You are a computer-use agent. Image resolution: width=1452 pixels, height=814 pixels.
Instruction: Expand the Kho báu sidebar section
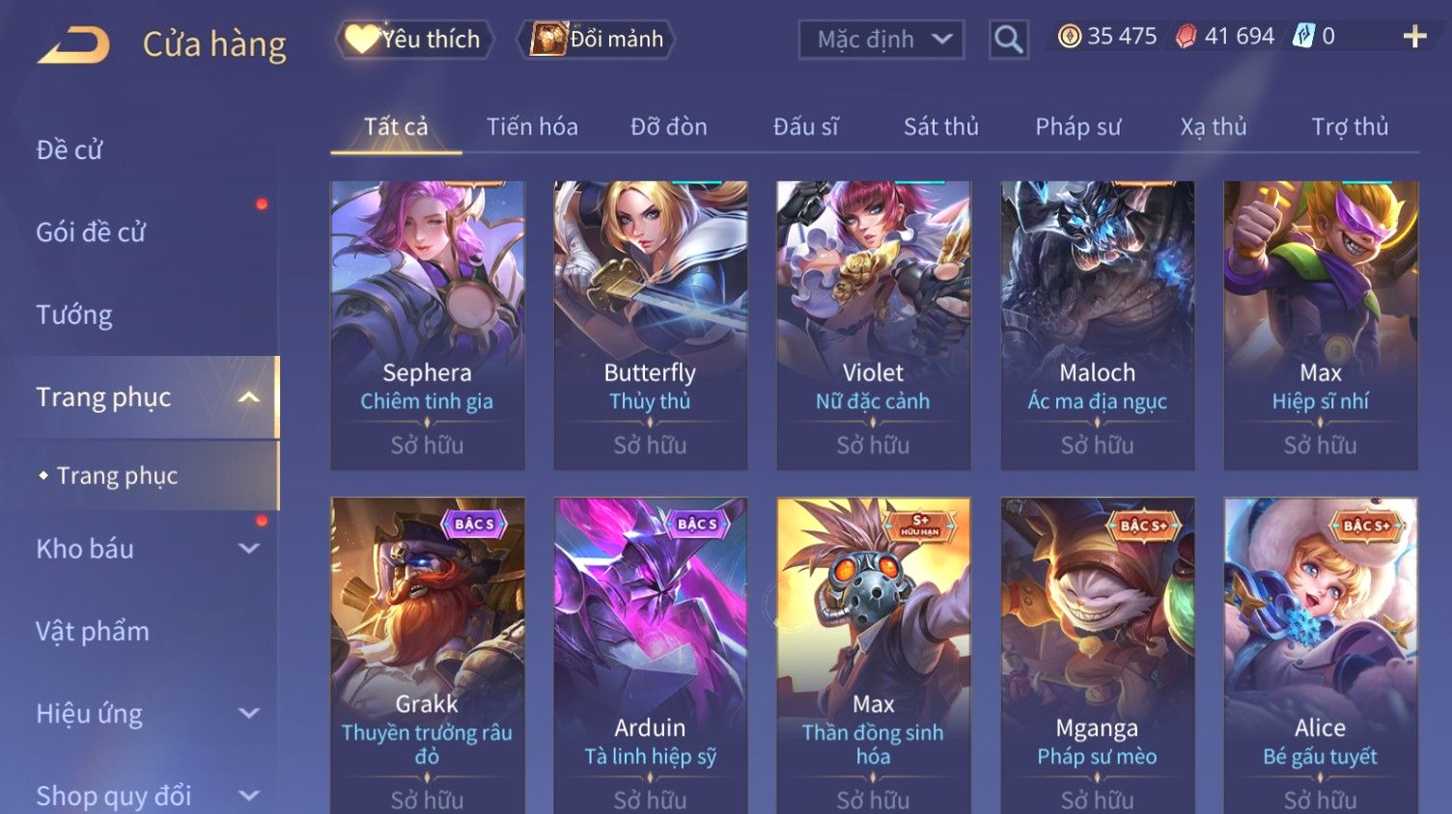[x=249, y=549]
